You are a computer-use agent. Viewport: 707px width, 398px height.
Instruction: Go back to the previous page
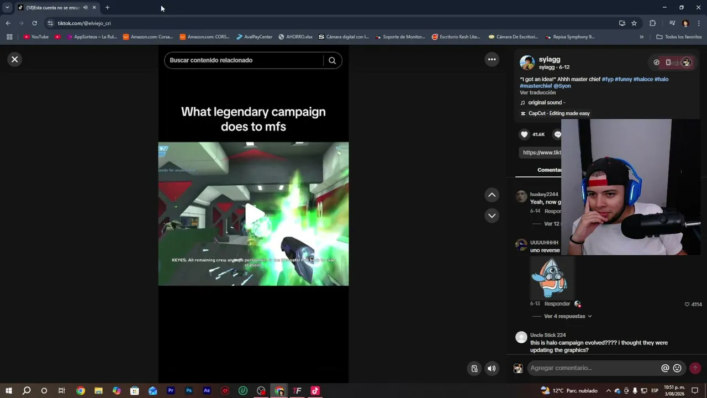8,23
